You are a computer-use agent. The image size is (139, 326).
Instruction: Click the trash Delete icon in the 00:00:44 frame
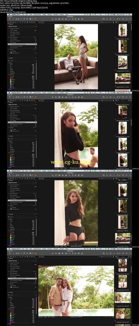(24, 19)
